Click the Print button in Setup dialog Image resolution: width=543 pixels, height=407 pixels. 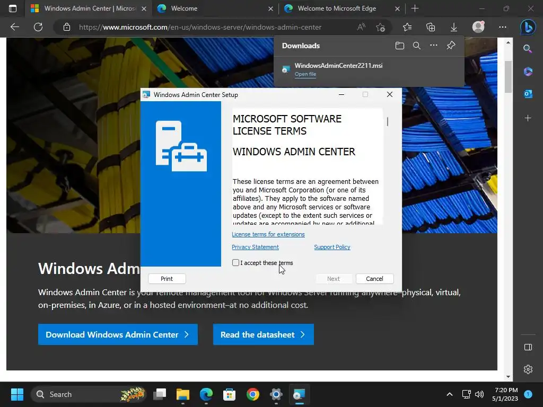(x=167, y=279)
